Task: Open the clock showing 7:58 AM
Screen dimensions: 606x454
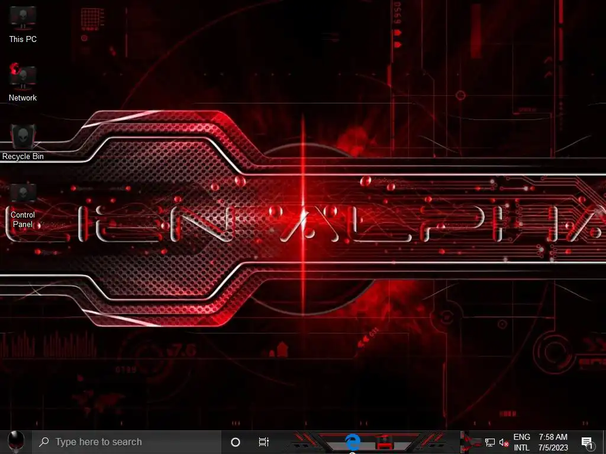Action: (x=553, y=442)
